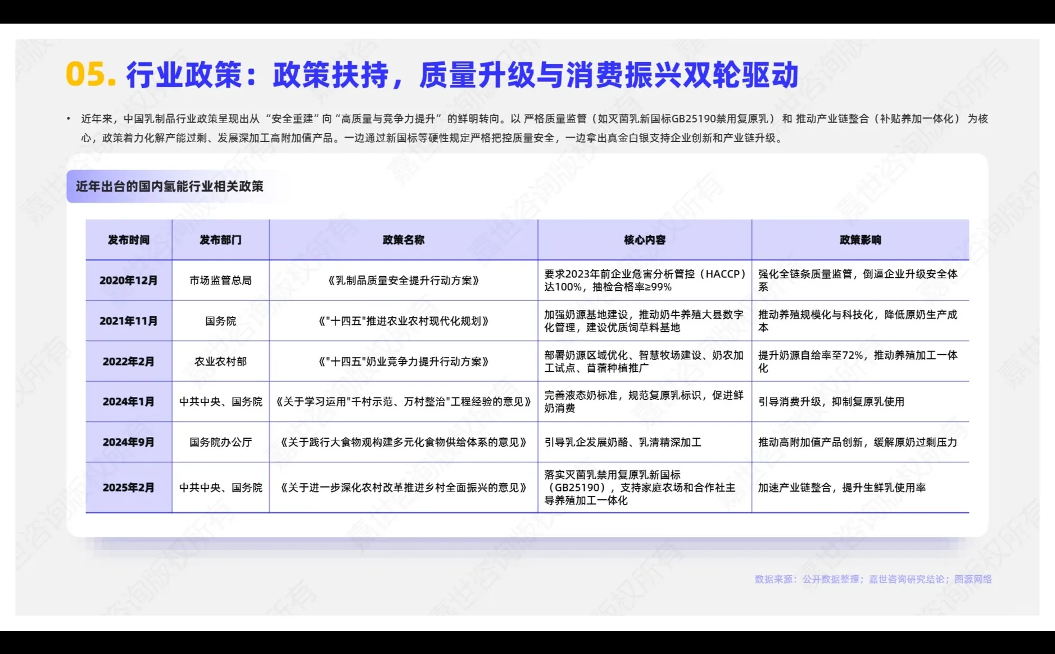The width and height of the screenshot is (1055, 654).
Task: Click the 2020年12月 date cell
Action: [128, 280]
